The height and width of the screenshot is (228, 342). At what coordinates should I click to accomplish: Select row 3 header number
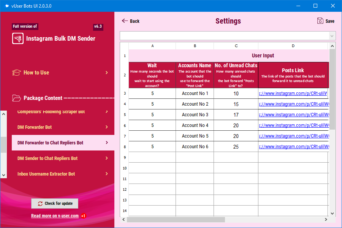click(x=125, y=93)
